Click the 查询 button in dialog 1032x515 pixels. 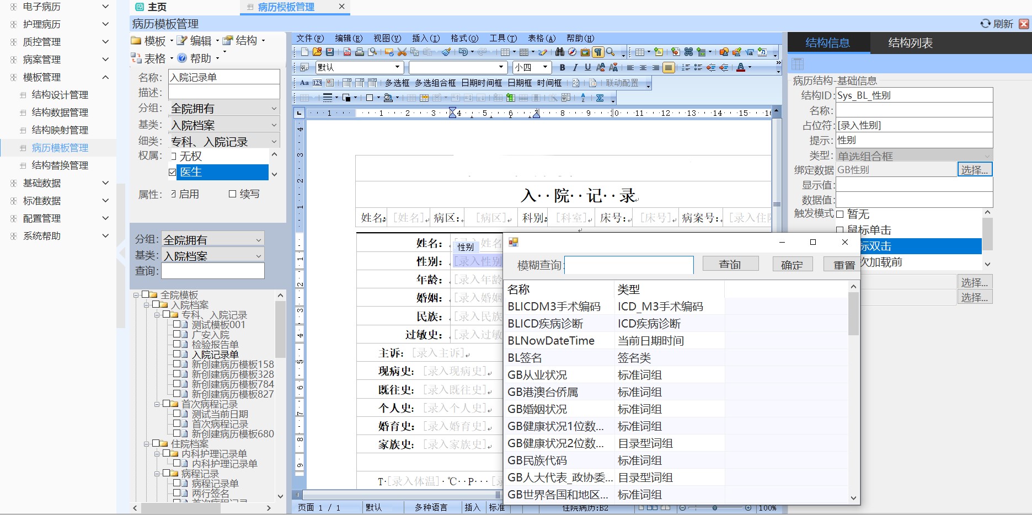(x=730, y=264)
